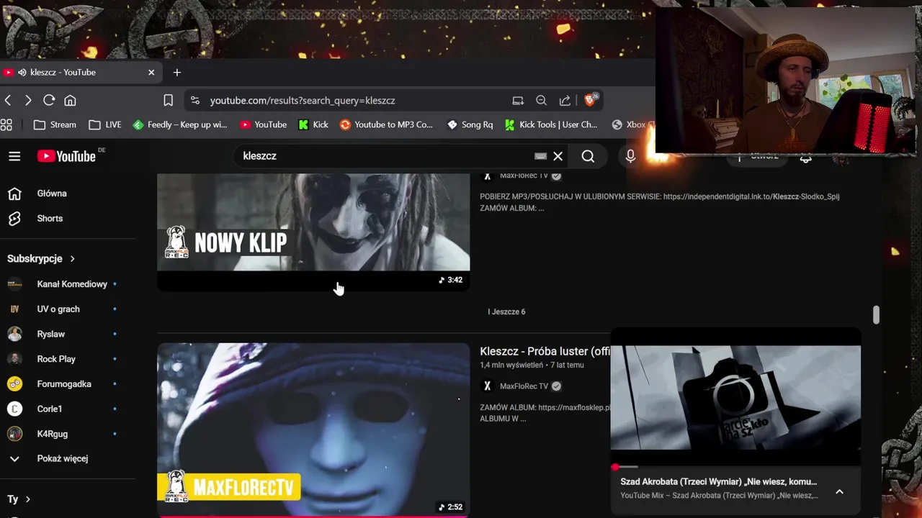Seek the miniplayer red progress bar
922x518 pixels.
tap(735, 467)
